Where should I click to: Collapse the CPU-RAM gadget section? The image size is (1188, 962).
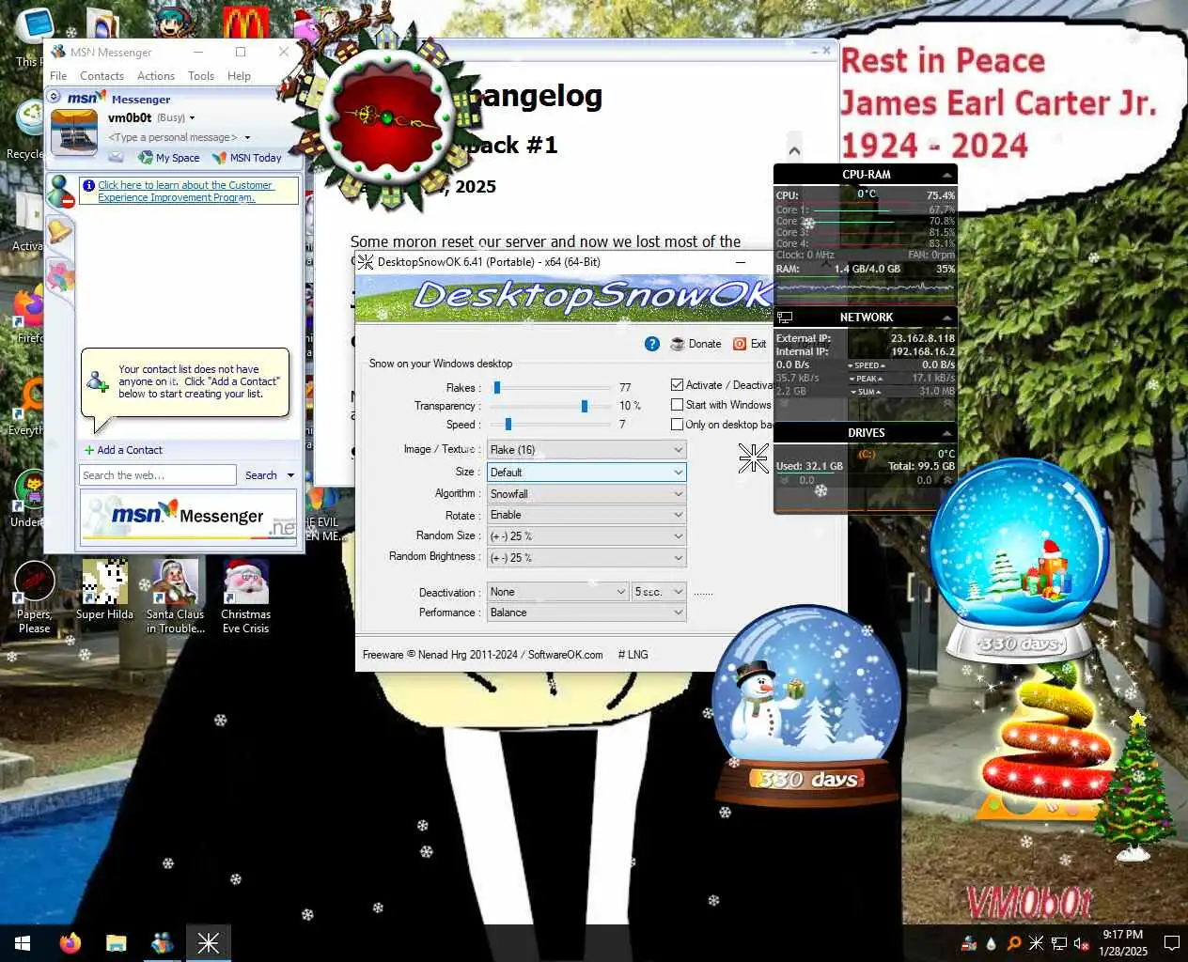pyautogui.click(x=946, y=175)
